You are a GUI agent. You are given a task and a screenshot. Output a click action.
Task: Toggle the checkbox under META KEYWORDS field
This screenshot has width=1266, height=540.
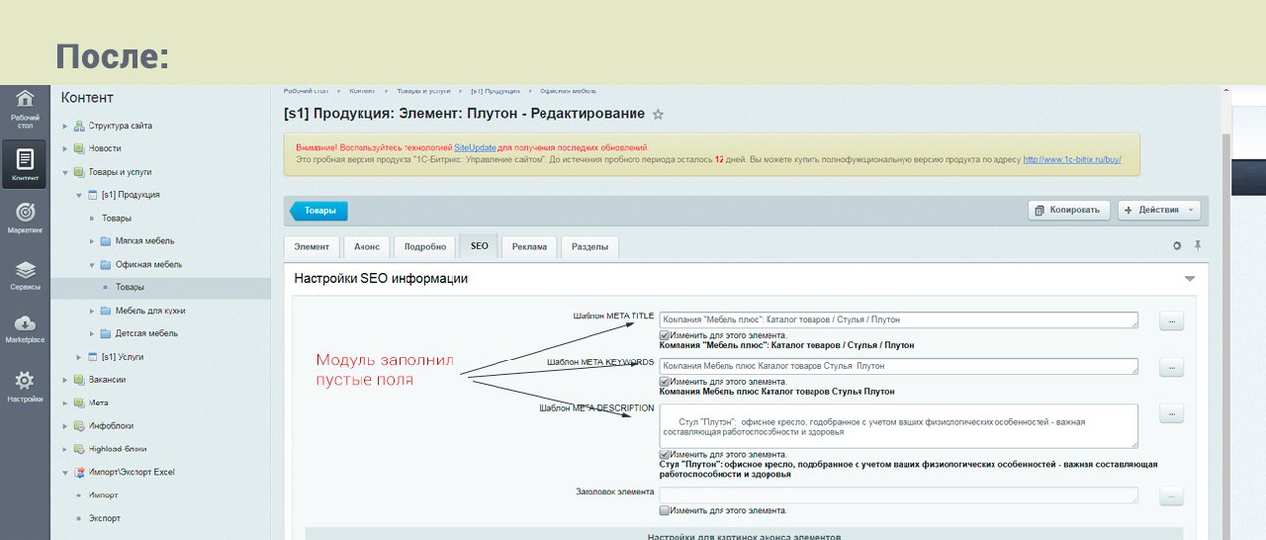coord(665,382)
